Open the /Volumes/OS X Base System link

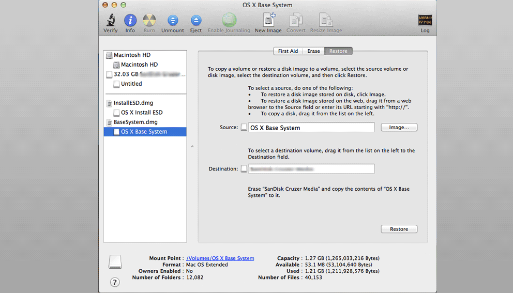point(220,258)
